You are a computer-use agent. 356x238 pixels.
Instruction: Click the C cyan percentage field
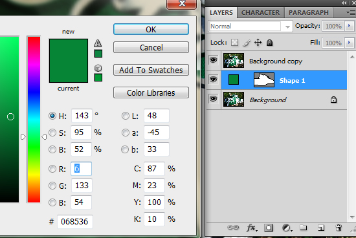pyautogui.click(x=154, y=169)
